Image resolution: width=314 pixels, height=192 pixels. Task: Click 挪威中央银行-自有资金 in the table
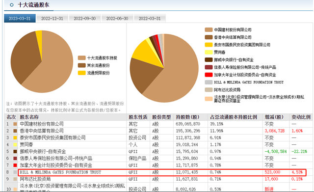[x=43, y=152]
